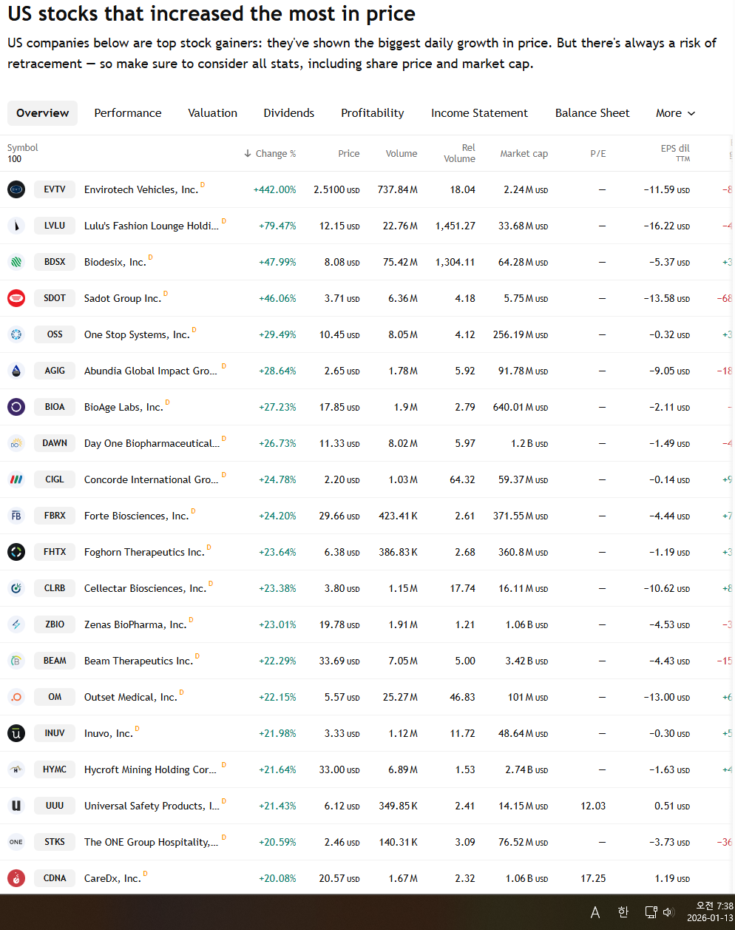Image resolution: width=735 pixels, height=930 pixels.
Task: Click the Day One Biopharmaceuticals logo
Action: (x=16, y=443)
